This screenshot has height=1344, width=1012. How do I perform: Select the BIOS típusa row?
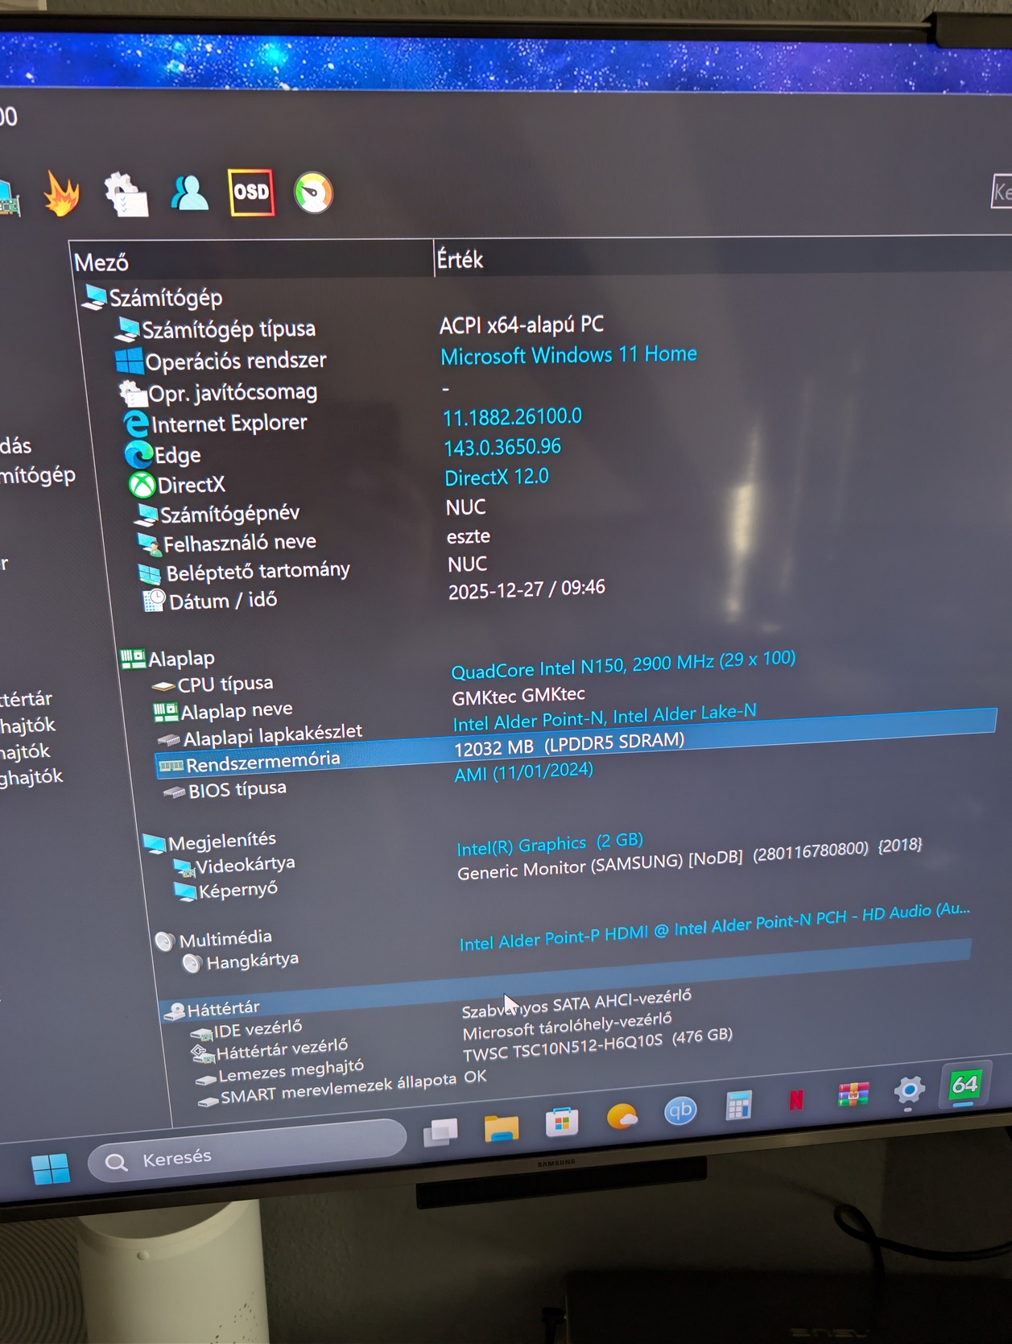coord(225,789)
